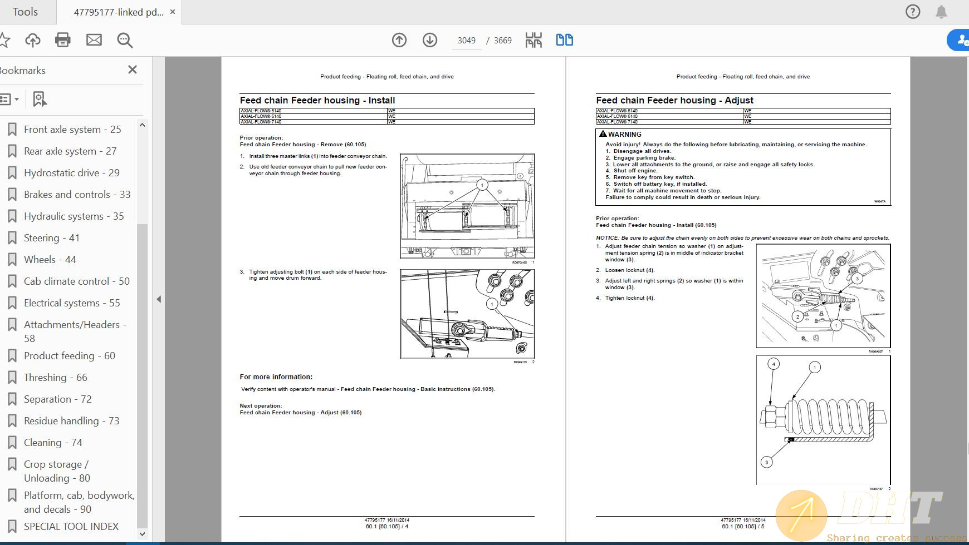Click bookmark icon beside Electrical systems - 55

pos(12,303)
